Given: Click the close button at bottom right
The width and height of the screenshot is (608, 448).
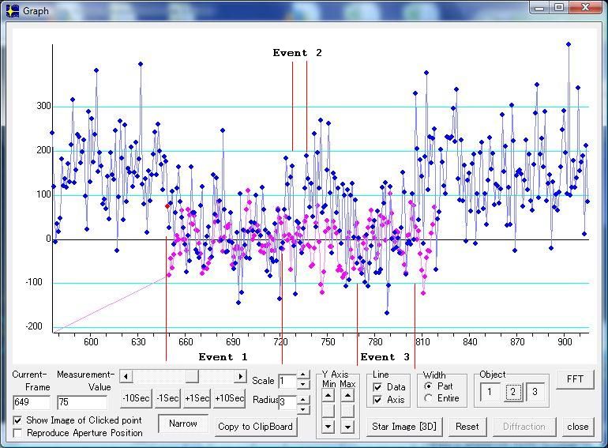Looking at the screenshot, I should [578, 427].
